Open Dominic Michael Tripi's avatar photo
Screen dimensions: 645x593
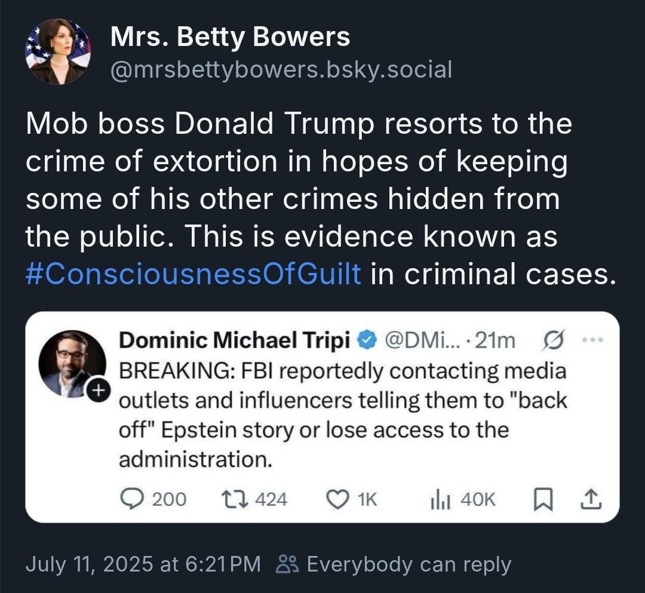(70, 362)
